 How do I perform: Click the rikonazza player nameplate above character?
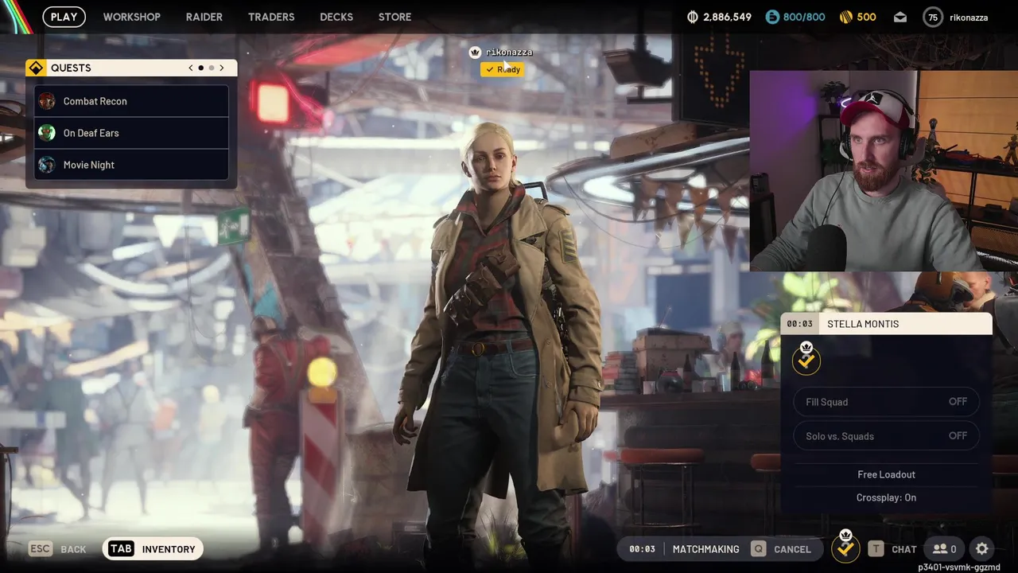click(x=509, y=53)
